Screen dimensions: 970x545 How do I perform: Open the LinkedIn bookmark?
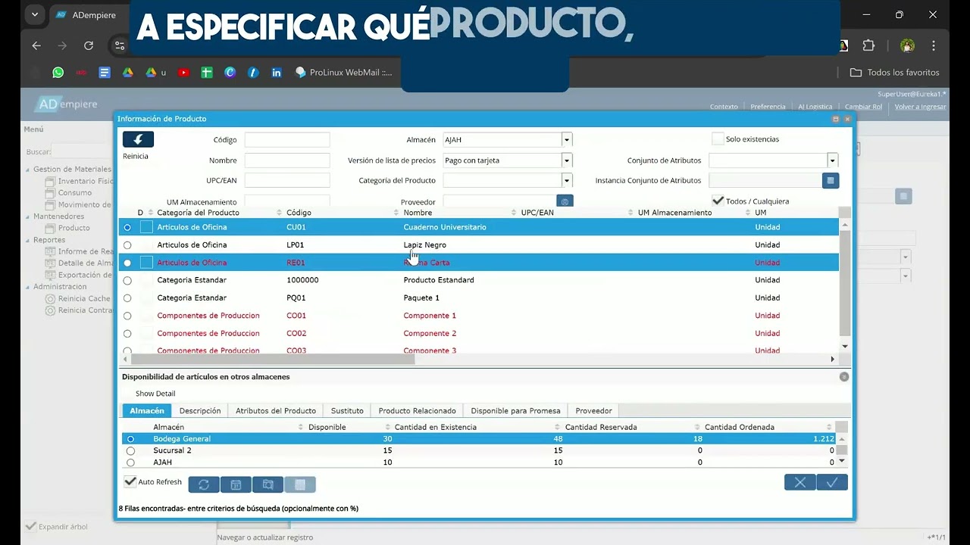(x=277, y=73)
